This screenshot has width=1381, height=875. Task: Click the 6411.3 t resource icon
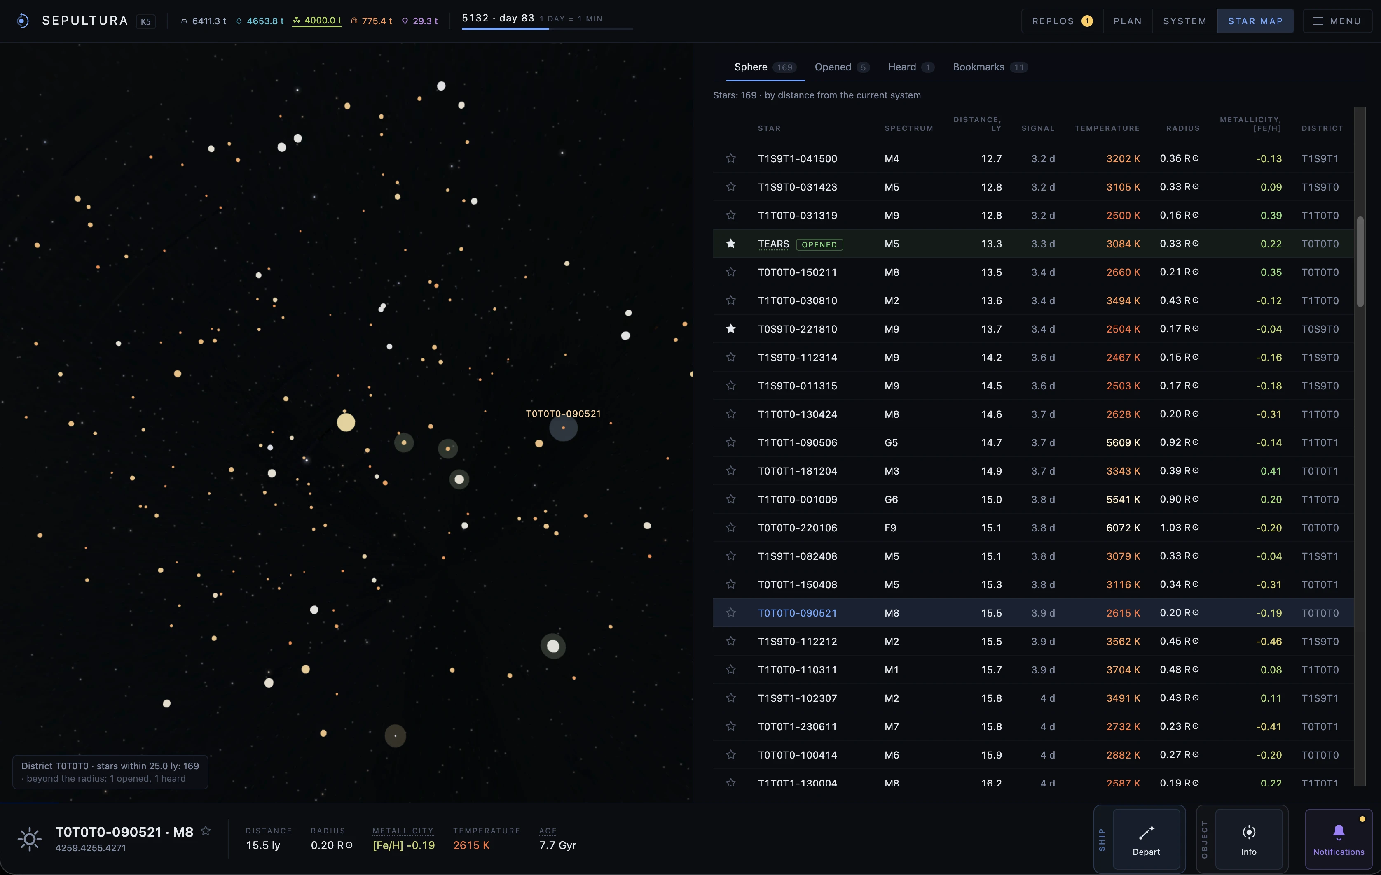184,21
